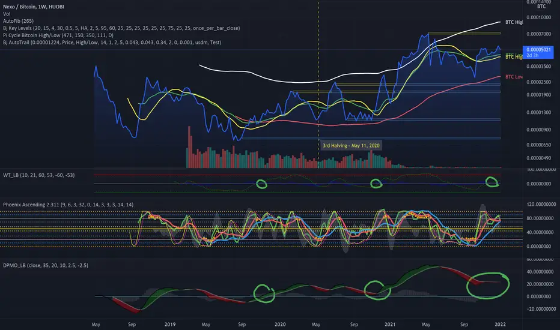Click the current price tag 0.00005021
Viewport: 560px width, 330px height.
538,50
